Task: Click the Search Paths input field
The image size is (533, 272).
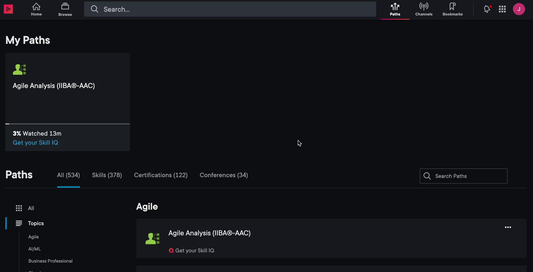Action: 464,176
